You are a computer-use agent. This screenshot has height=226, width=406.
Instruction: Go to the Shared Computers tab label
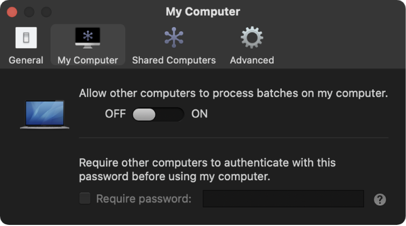174,60
